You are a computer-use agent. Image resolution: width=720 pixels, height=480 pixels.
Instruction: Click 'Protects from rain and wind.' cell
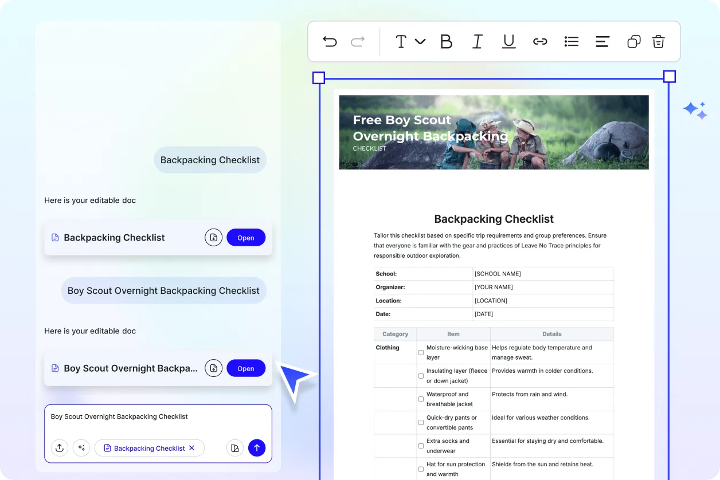pos(552,399)
